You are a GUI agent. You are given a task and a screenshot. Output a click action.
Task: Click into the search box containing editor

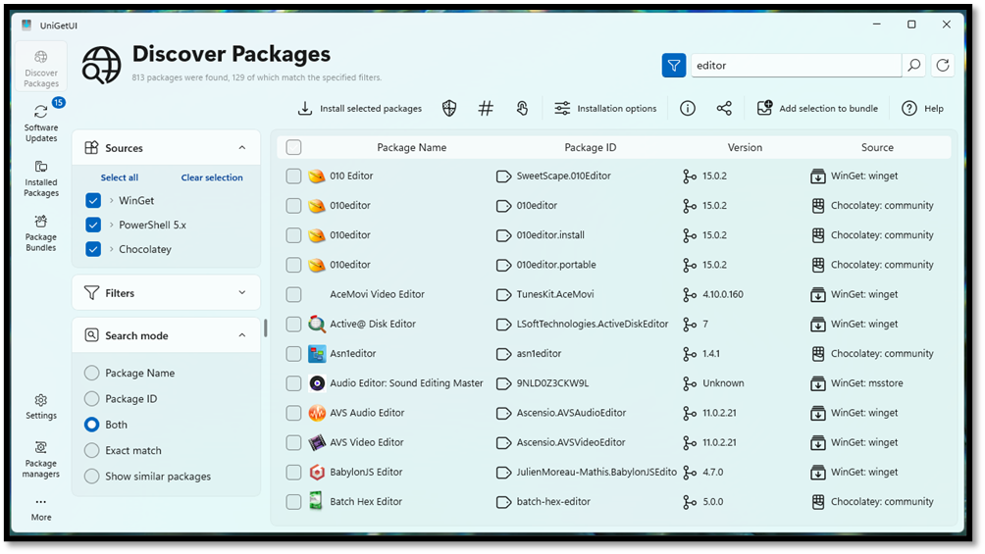pyautogui.click(x=795, y=66)
